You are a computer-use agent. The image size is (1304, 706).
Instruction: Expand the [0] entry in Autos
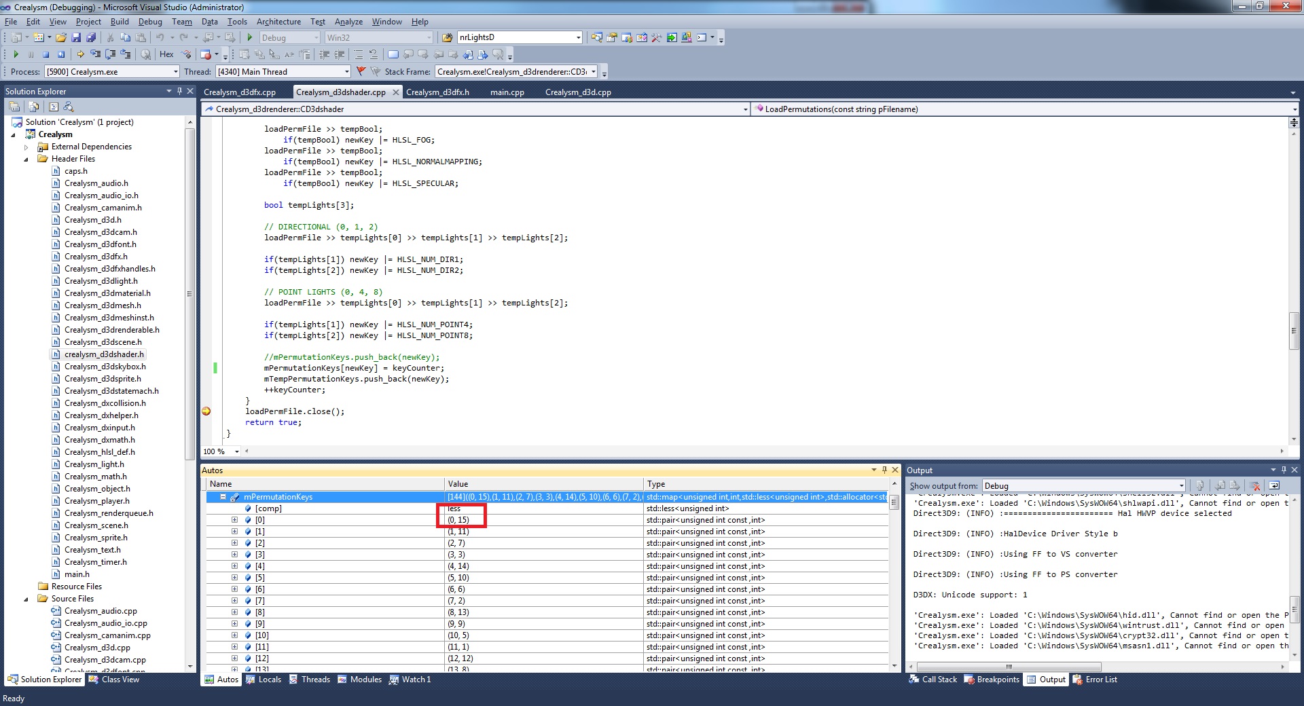pos(234,520)
